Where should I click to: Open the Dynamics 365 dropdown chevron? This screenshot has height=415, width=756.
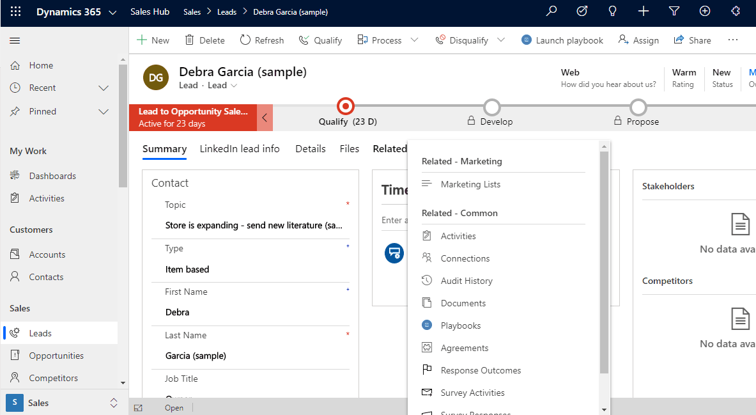point(112,13)
